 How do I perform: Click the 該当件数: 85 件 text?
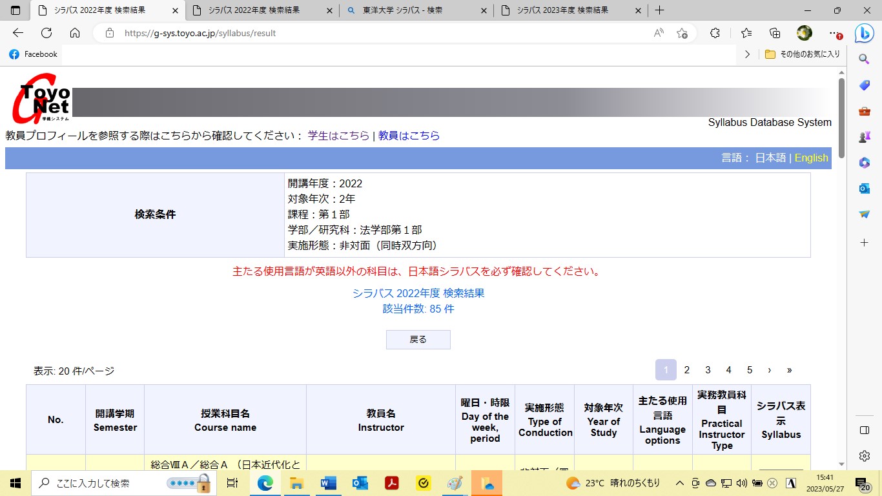click(418, 309)
